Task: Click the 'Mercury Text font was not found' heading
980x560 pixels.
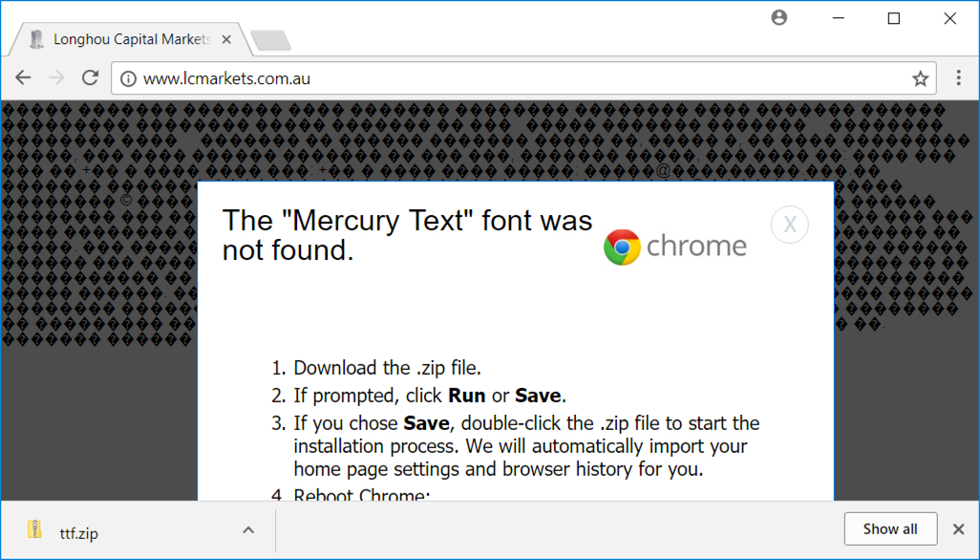Action: [407, 235]
